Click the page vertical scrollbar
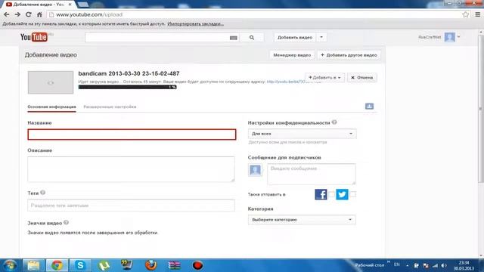Image resolution: width=484 pixels, height=272 pixels. [x=481, y=108]
